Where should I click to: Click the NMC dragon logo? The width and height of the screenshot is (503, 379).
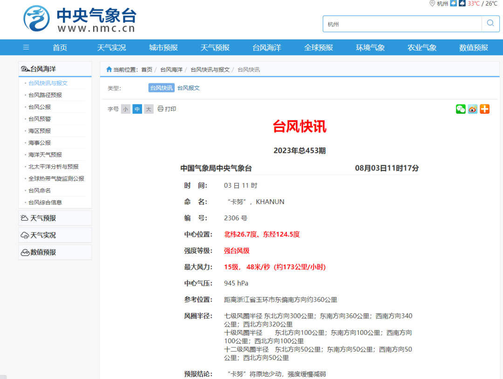coord(37,18)
